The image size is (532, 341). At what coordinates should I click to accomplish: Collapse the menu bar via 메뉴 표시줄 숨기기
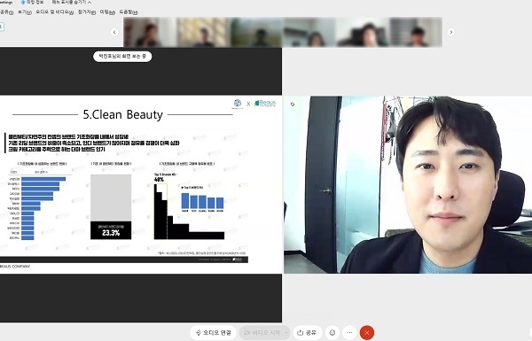pos(71,2)
